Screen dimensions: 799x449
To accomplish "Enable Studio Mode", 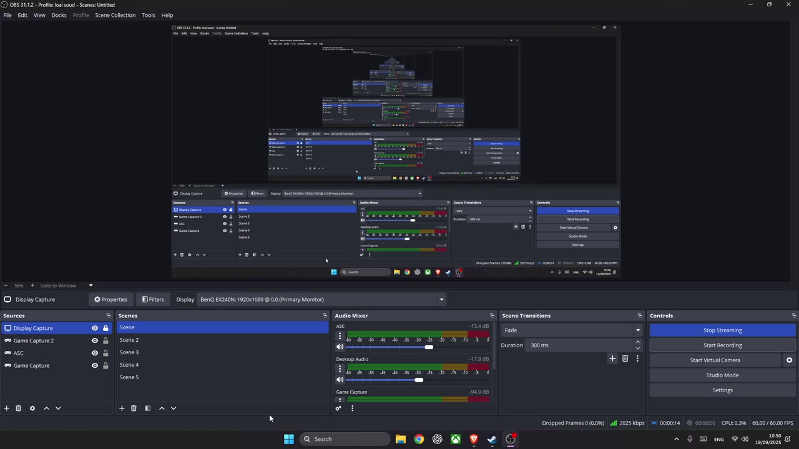I will (x=723, y=375).
